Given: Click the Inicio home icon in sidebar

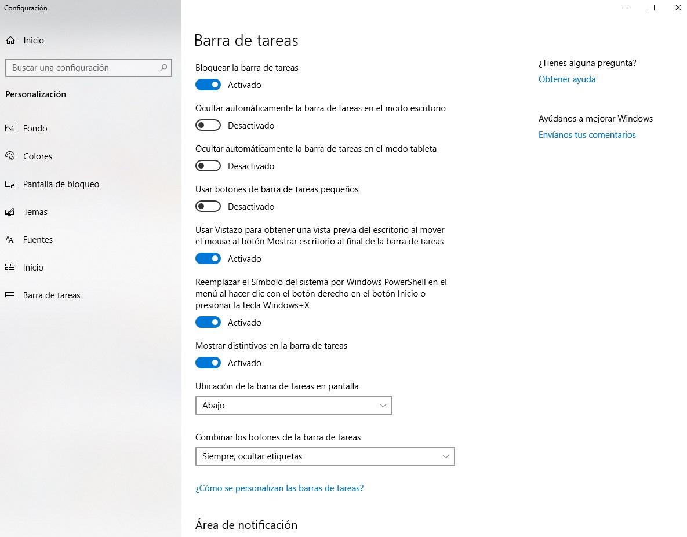Looking at the screenshot, I should [x=10, y=41].
